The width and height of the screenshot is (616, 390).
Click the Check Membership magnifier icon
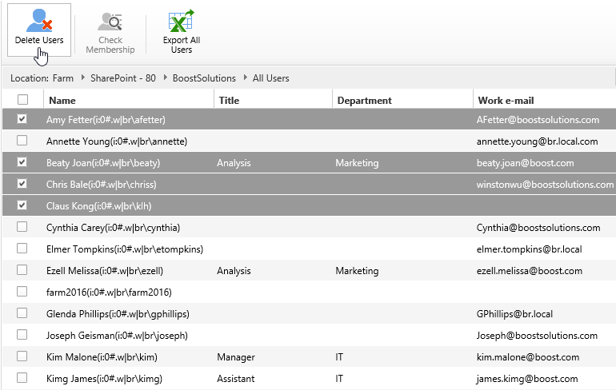click(110, 22)
